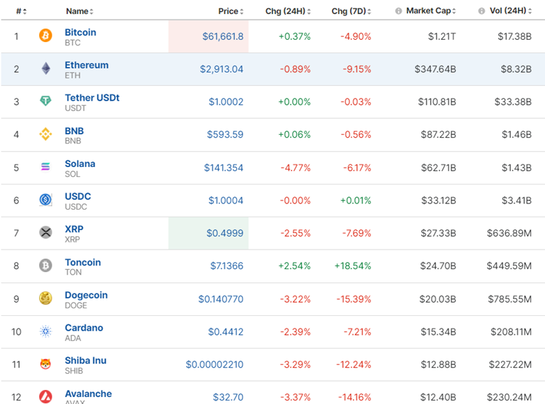Click the Bitcoin coin logo

(45, 36)
